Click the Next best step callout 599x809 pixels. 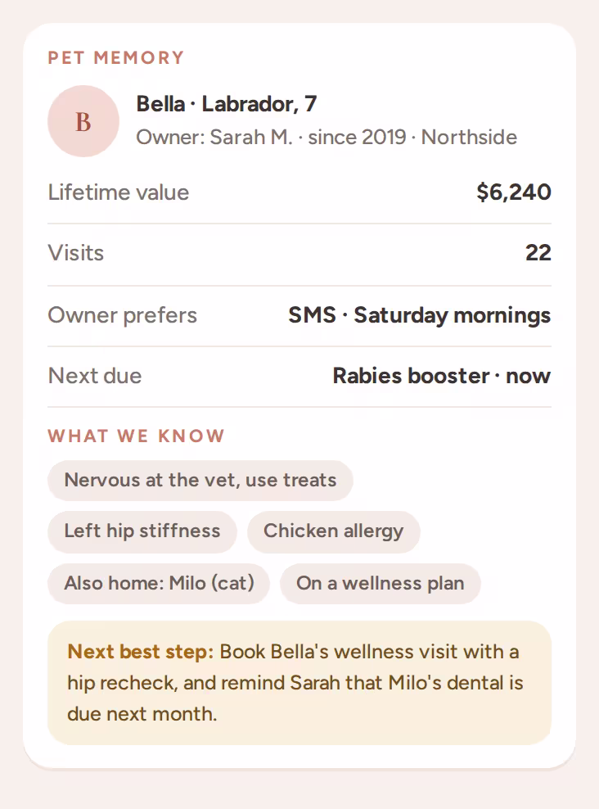point(299,683)
